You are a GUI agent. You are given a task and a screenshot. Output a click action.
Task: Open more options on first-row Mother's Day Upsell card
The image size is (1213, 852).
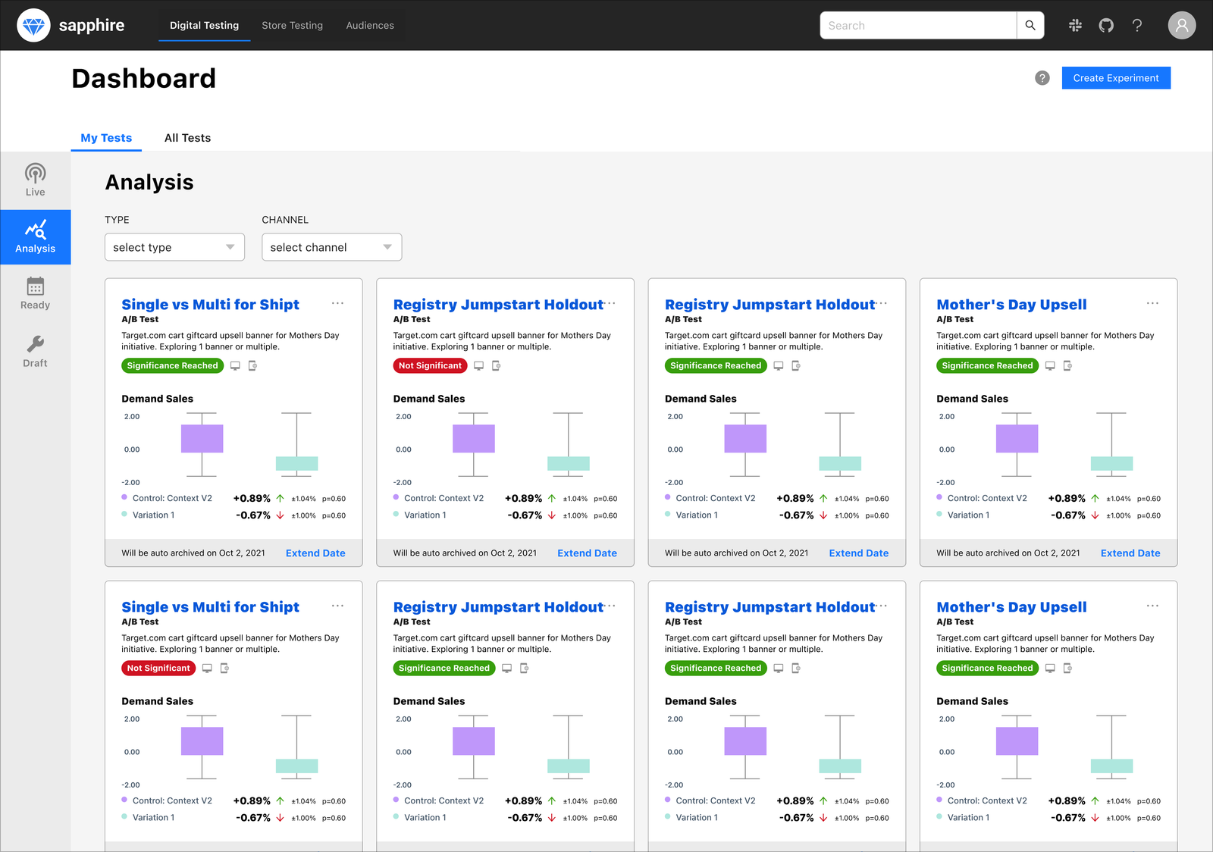[x=1152, y=303]
